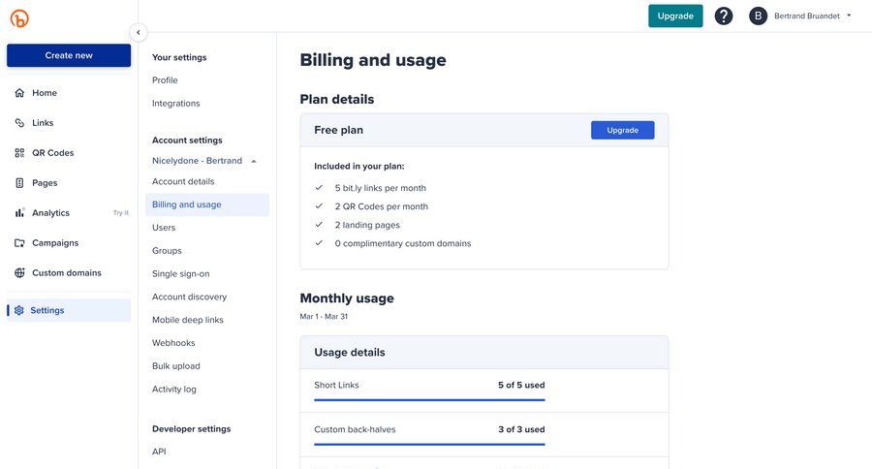Click the blue Upgrade button in Free plan card

tap(622, 130)
